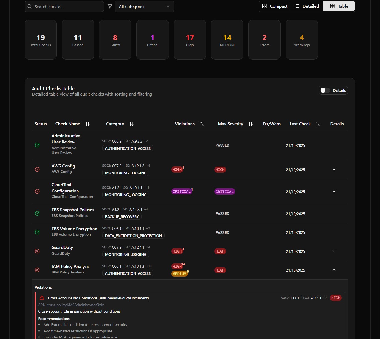
Task: Switch to Detailed view
Action: (307, 6)
